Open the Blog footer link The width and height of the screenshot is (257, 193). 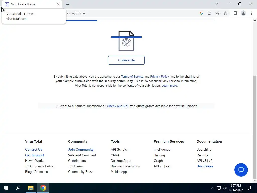pyautogui.click(x=28, y=172)
